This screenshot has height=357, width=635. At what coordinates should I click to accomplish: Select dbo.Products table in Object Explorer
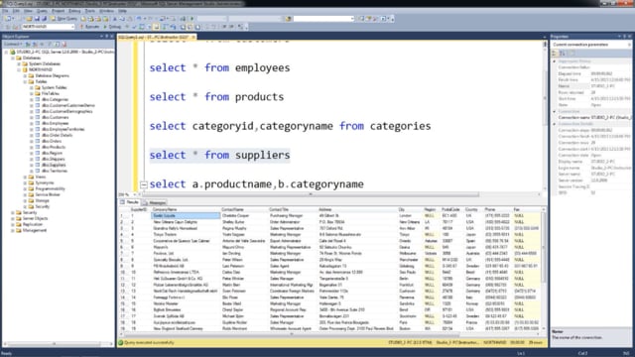point(54,147)
